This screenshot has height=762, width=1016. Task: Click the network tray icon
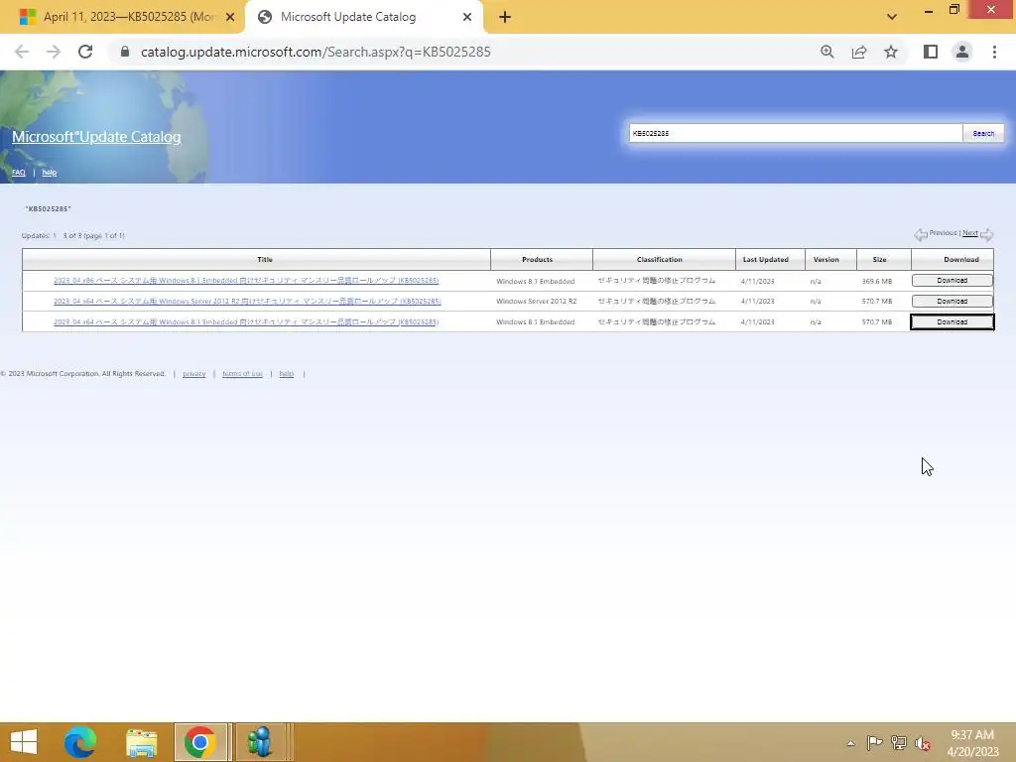899,742
